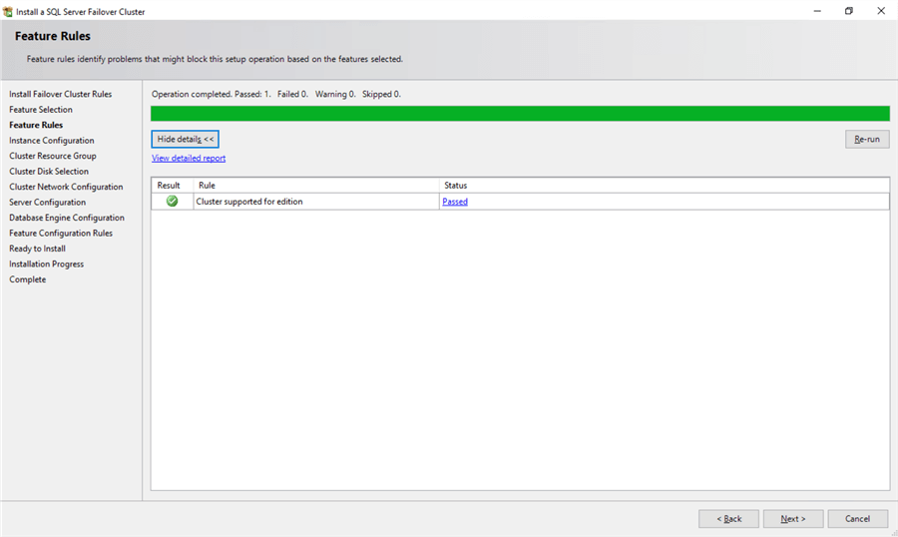
Task: Select Ready to Install step
Action: (x=37, y=249)
